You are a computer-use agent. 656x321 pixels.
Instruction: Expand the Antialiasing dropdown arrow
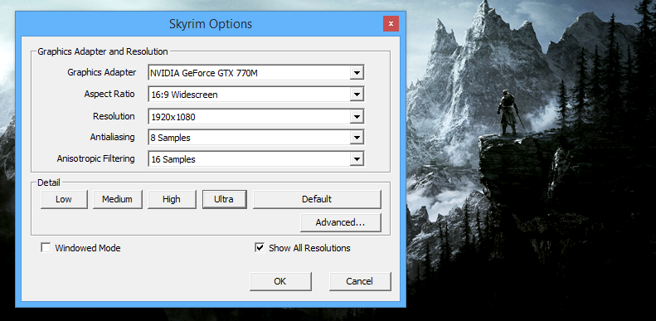click(357, 137)
